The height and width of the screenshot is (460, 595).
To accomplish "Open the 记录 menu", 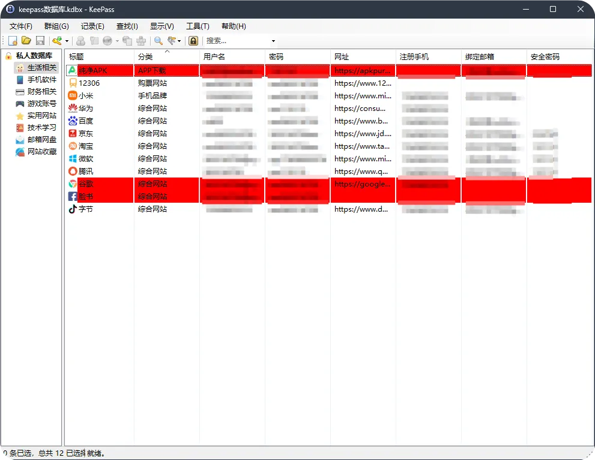I will pyautogui.click(x=91, y=26).
